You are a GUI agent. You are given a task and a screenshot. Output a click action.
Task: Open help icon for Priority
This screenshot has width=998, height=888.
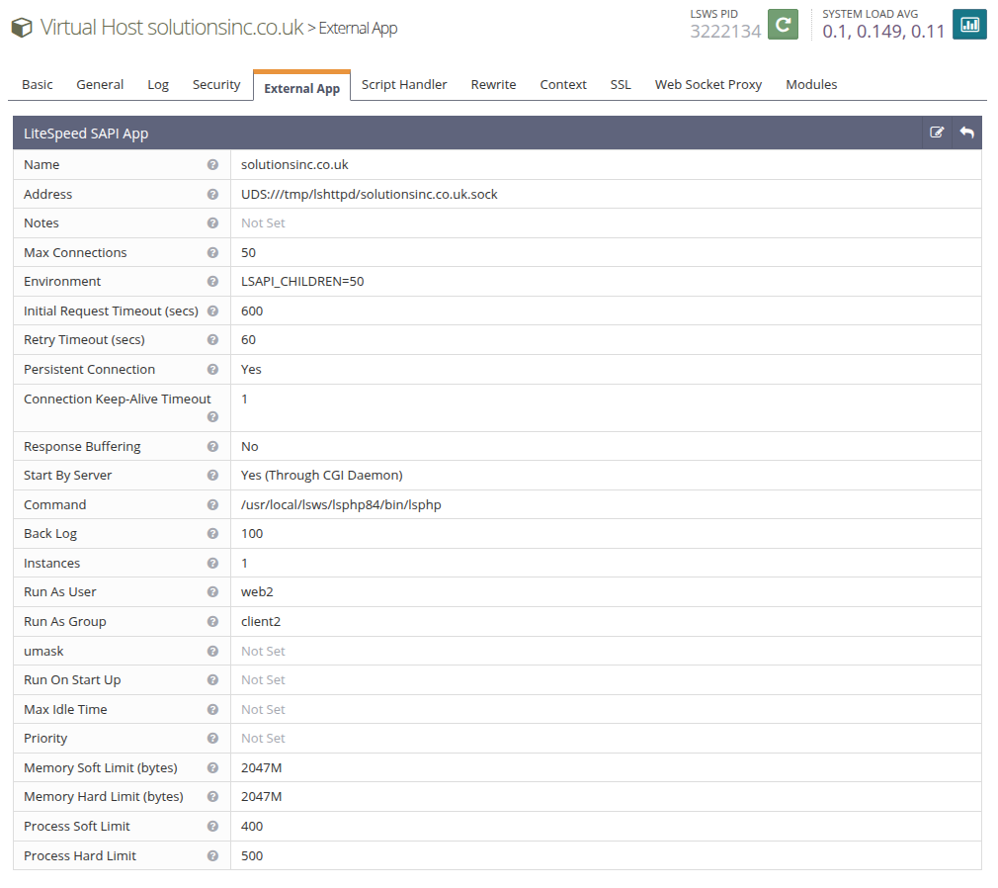(x=212, y=739)
